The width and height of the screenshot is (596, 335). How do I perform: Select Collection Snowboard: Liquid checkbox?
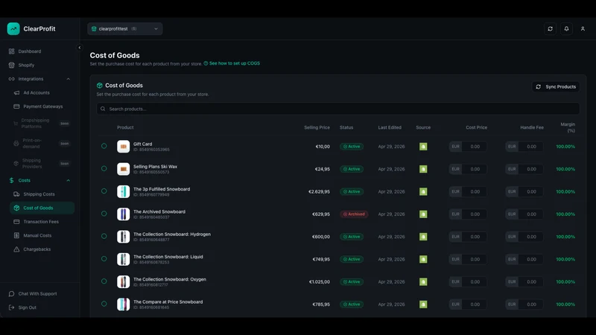pyautogui.click(x=104, y=258)
